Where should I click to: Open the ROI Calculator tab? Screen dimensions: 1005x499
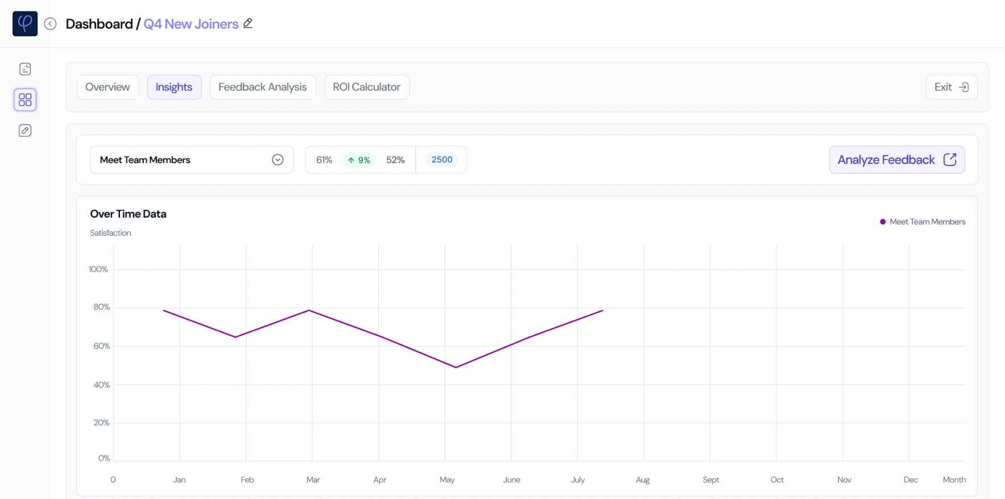[367, 87]
